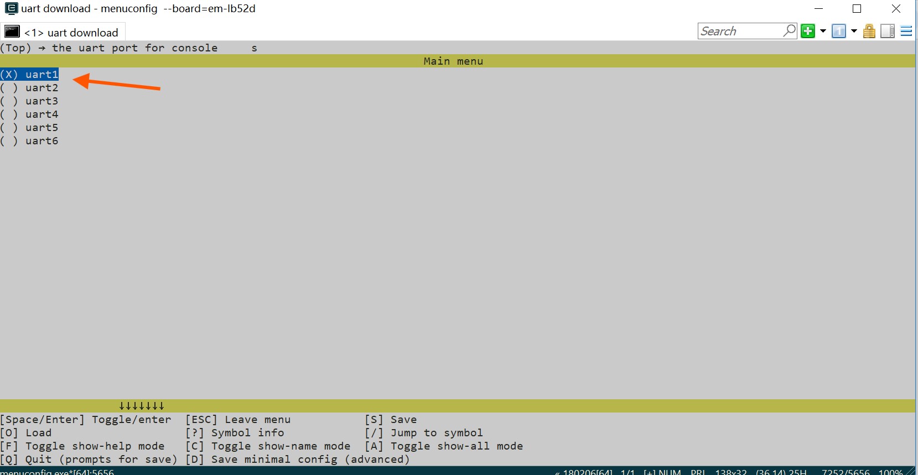Click the 100% zoom indicator in status bar

(890, 472)
